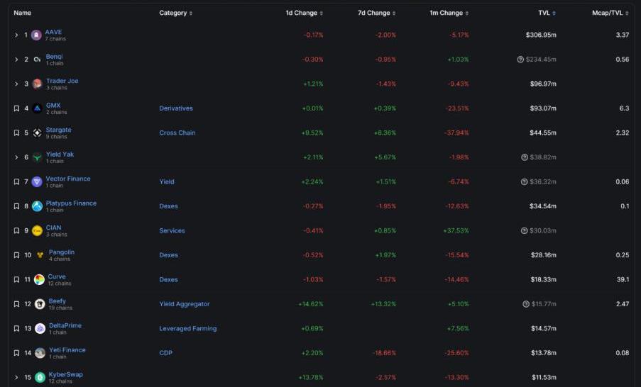Click the question mark icon beside Benqi TVL
Image resolution: width=641 pixels, height=387 pixels.
coord(520,60)
